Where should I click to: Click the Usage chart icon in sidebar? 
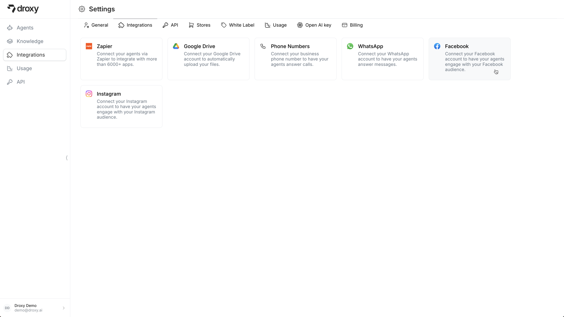click(10, 68)
